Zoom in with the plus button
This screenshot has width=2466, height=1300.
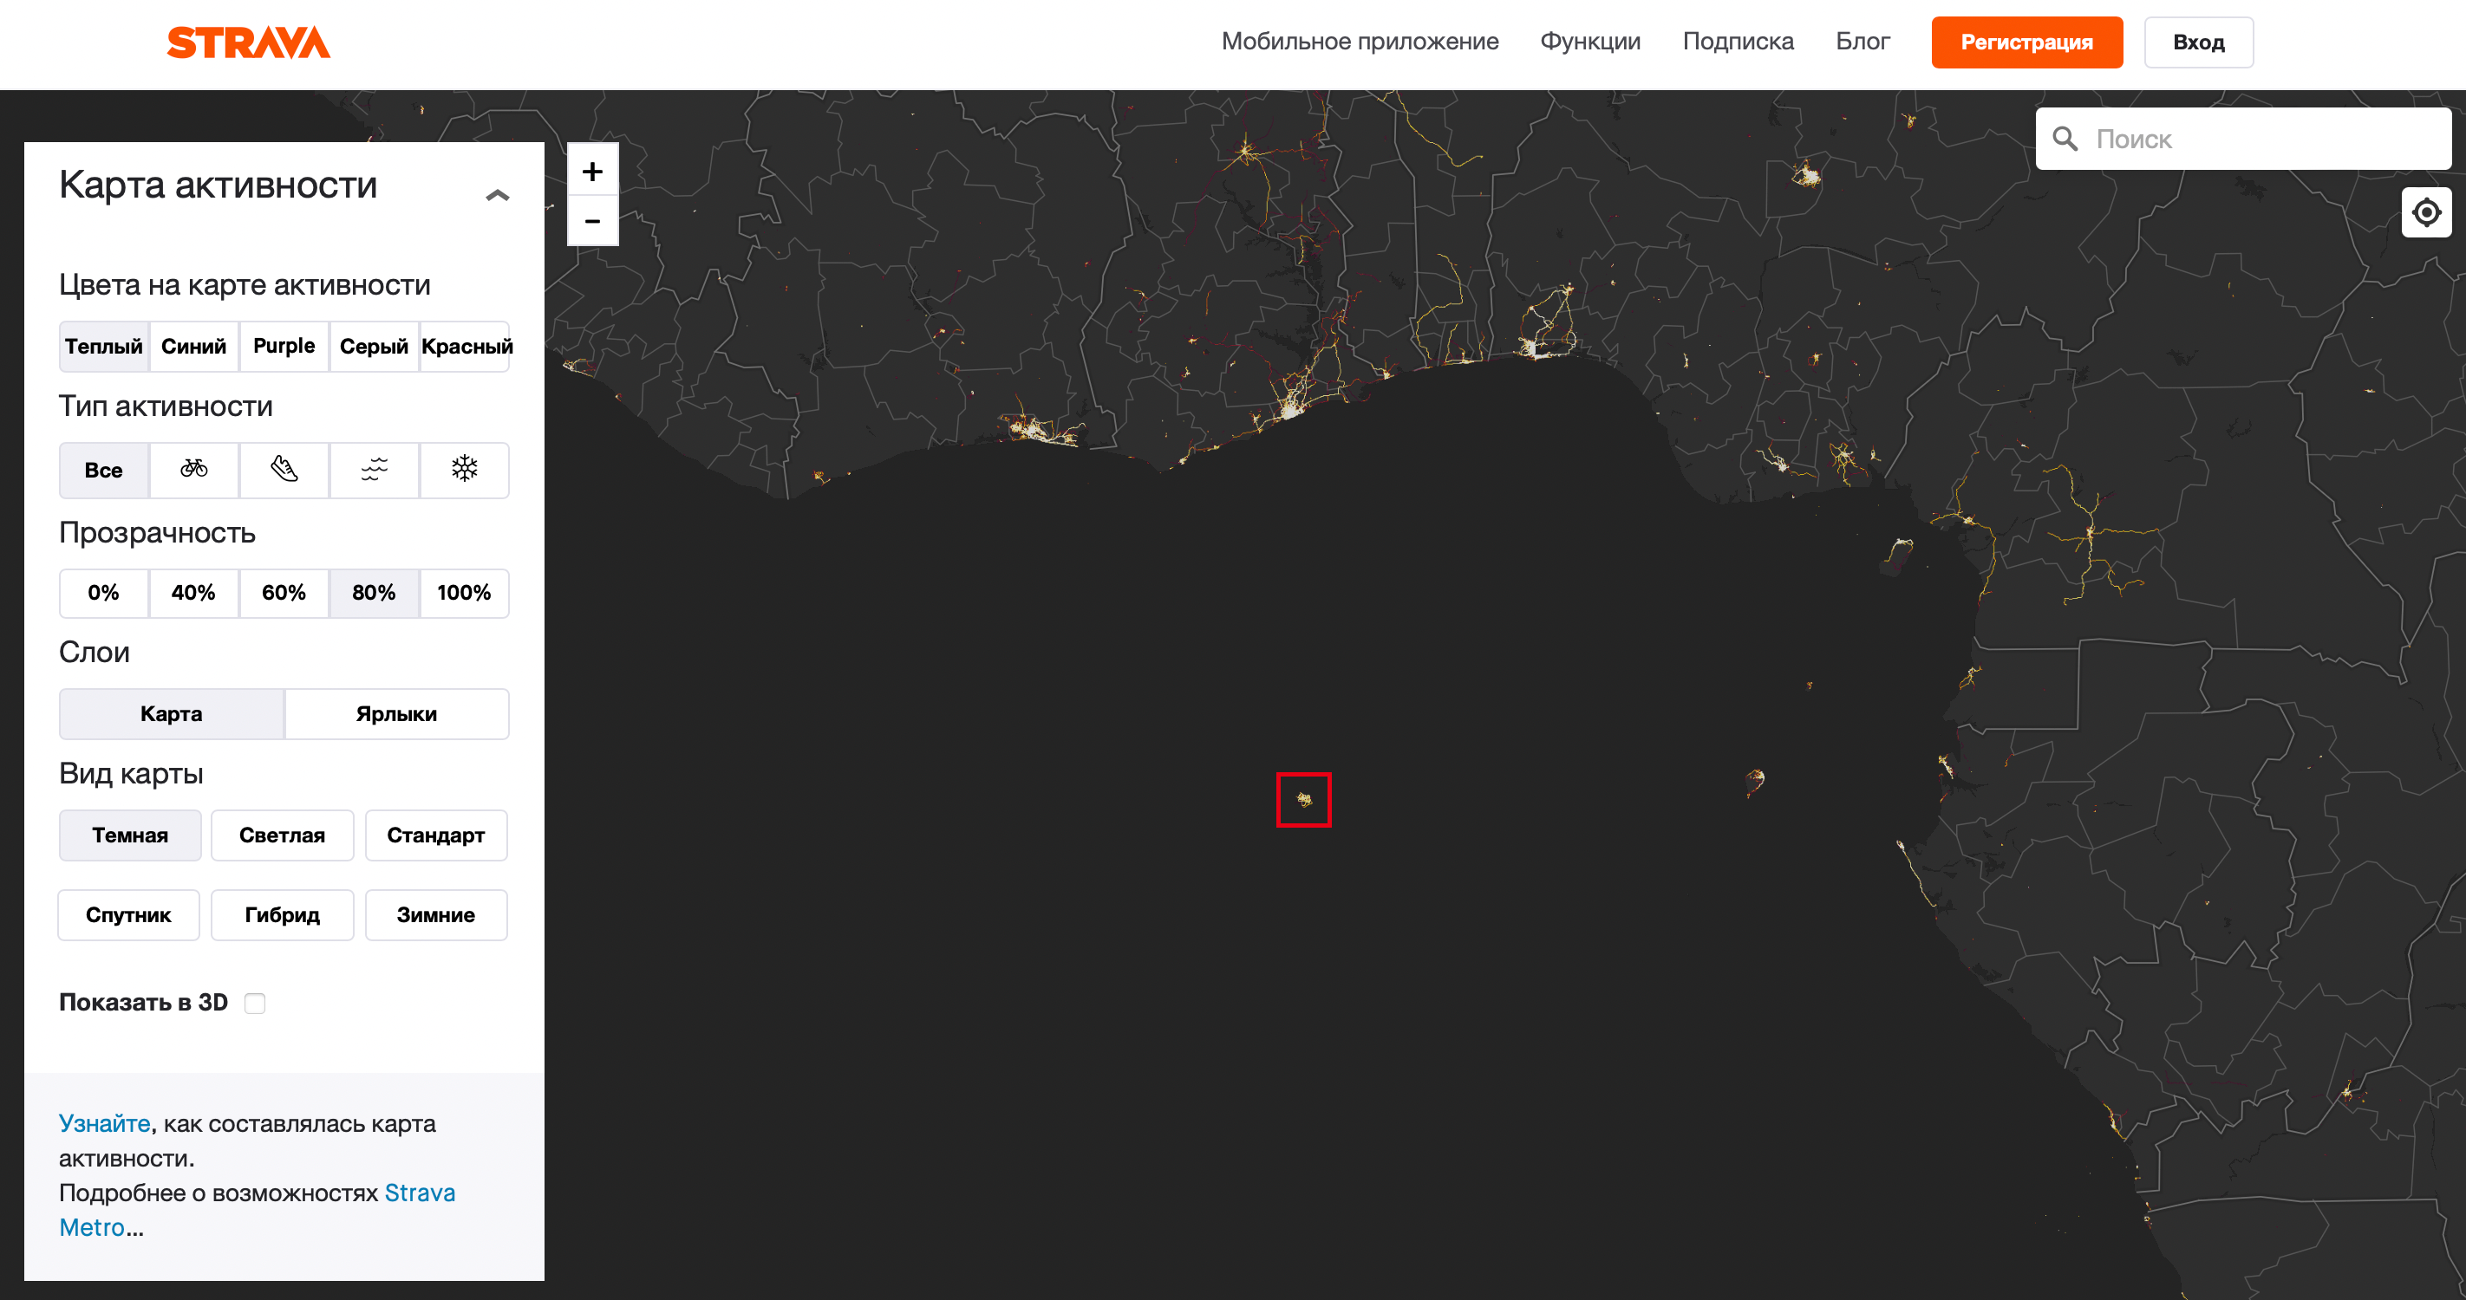click(x=592, y=172)
